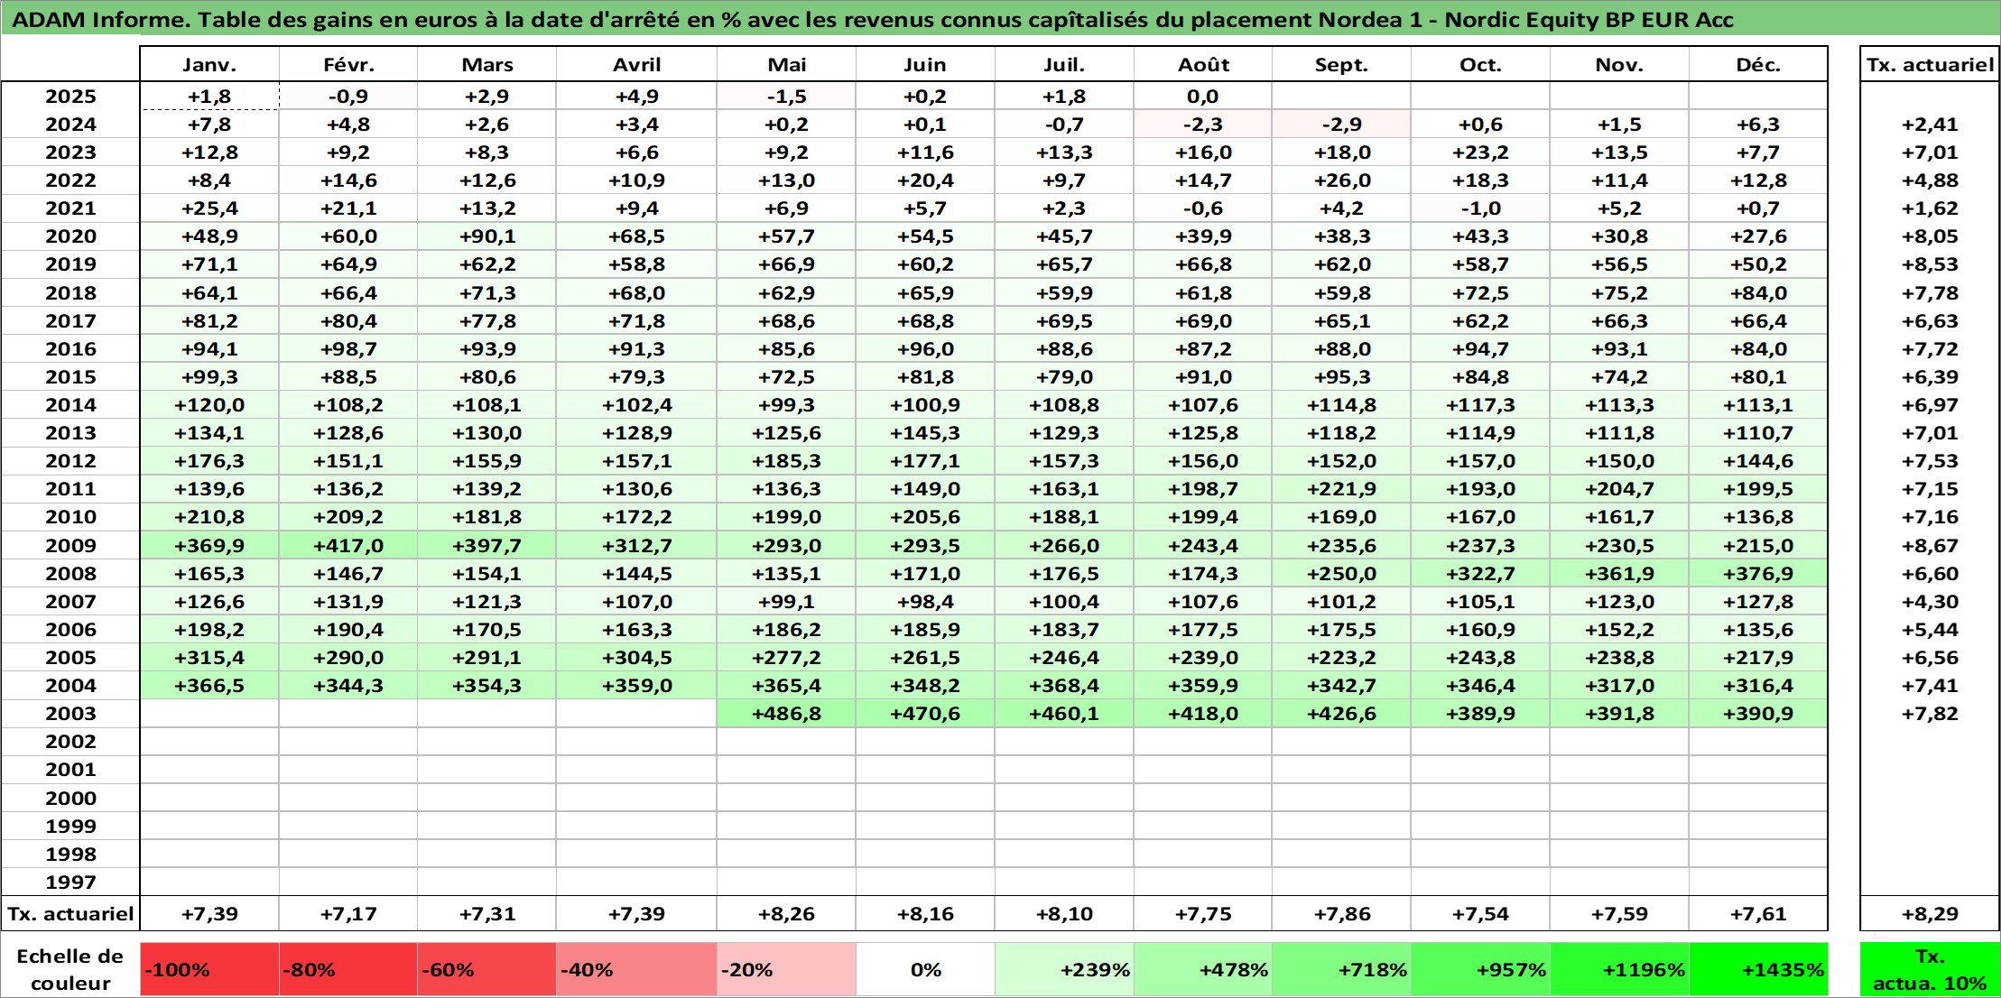
Task: Select the Avril column header
Action: pyautogui.click(x=636, y=65)
